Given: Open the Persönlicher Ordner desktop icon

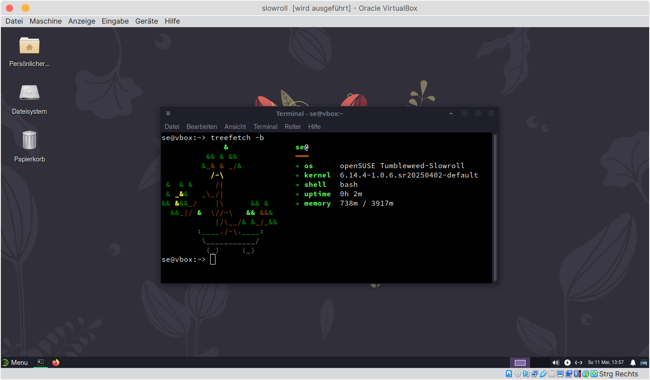Looking at the screenshot, I should pyautogui.click(x=29, y=45).
